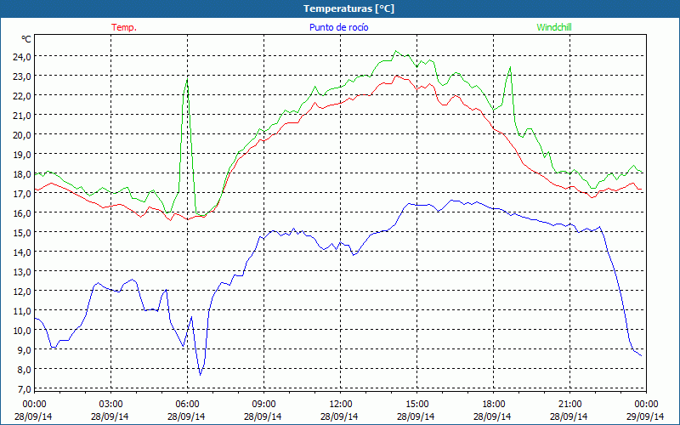Click the '8,0' y-axis value
680x425 pixels.
(x=25, y=370)
